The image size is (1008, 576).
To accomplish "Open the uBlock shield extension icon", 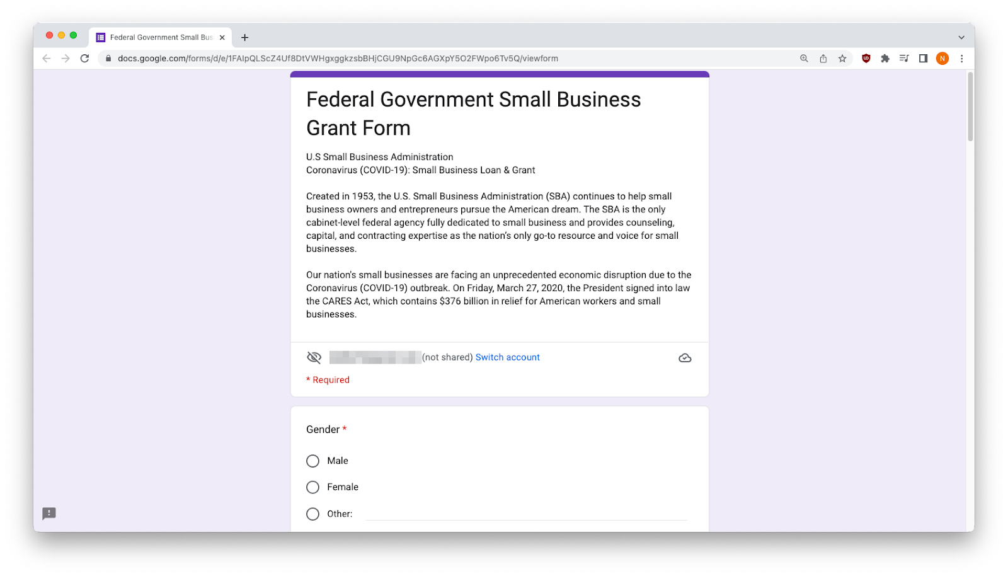I will coord(866,59).
